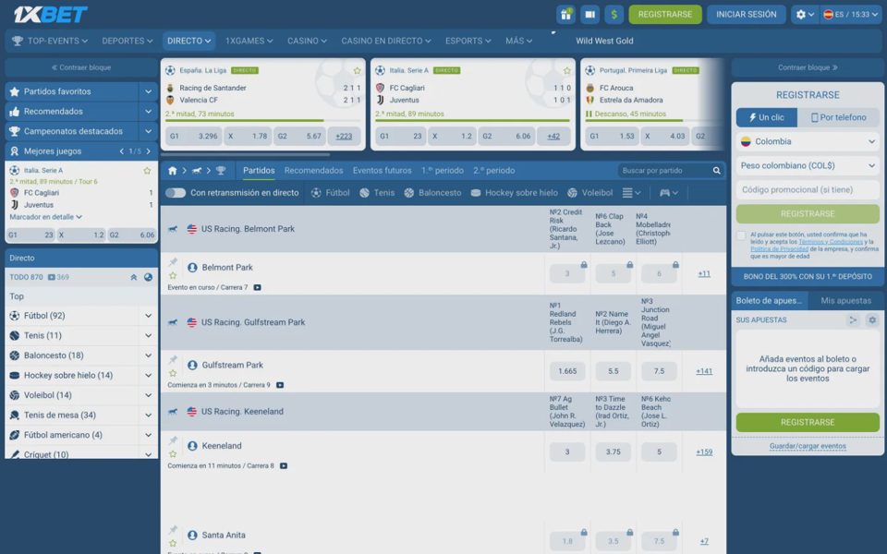
Task: Open the Colombia country dropdown
Action: (x=808, y=142)
